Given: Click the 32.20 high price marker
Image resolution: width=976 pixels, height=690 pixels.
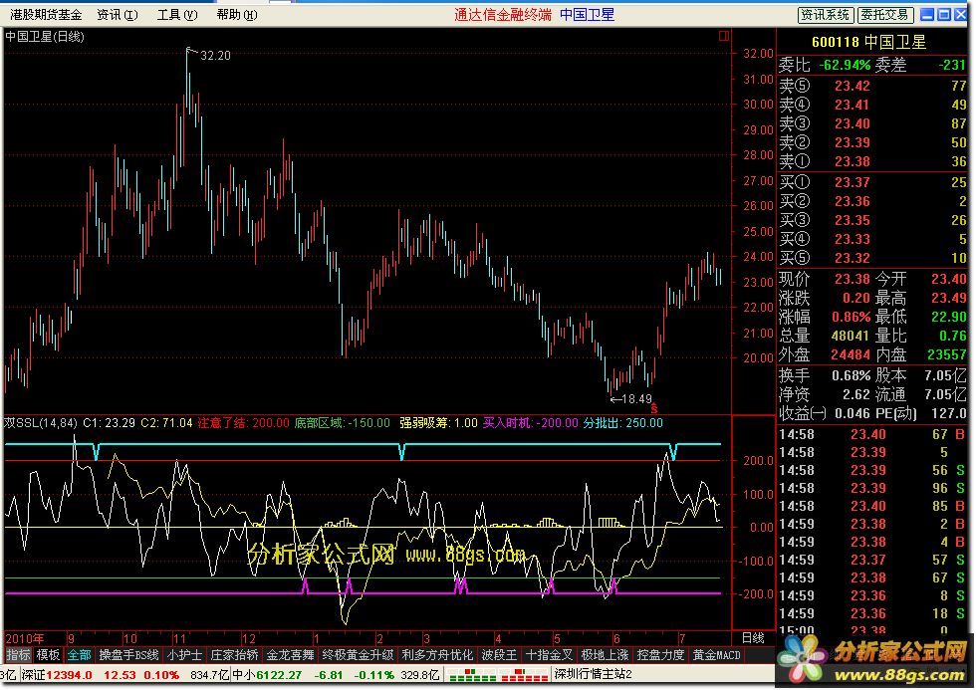Looking at the screenshot, I should pos(215,56).
